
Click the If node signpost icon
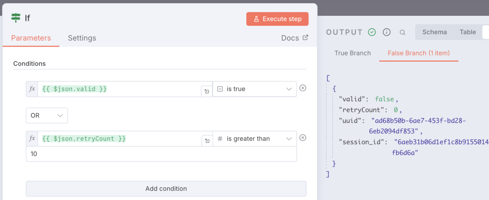click(x=16, y=18)
